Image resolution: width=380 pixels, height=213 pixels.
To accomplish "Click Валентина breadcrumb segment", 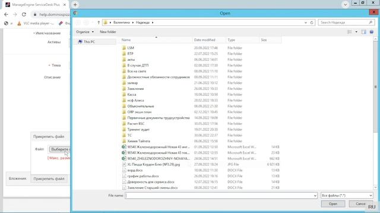I will [121, 22].
